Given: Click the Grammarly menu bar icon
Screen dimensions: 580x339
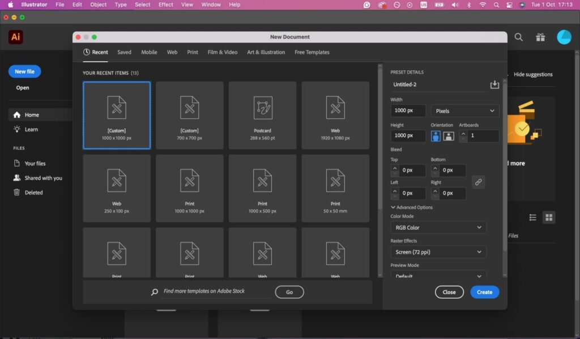Looking at the screenshot, I should tap(366, 5).
